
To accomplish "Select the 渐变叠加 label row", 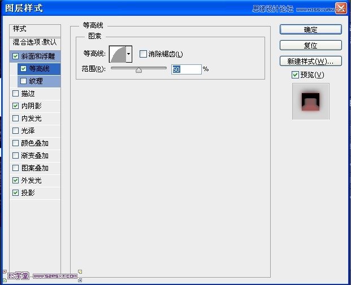I will coord(35,155).
